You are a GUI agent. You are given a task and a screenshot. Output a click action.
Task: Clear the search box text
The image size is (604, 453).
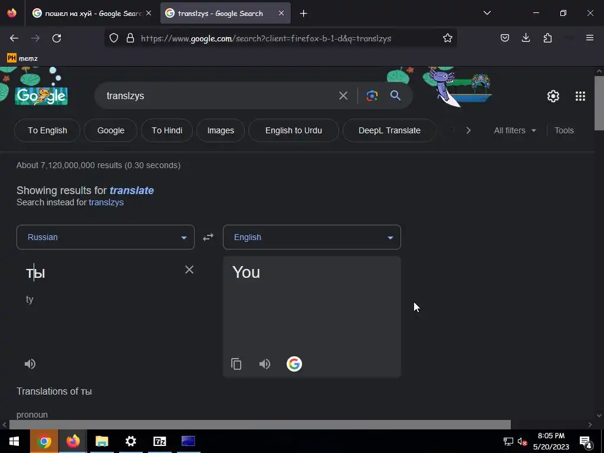click(343, 96)
